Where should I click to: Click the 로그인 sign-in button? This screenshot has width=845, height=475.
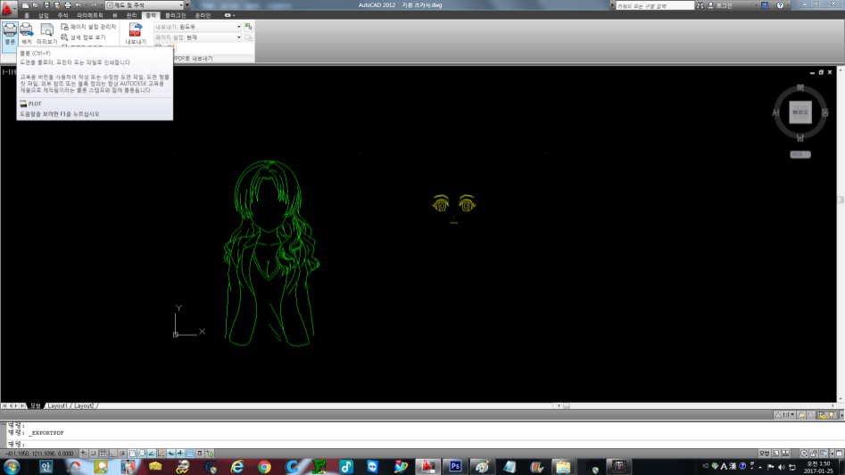[x=720, y=5]
